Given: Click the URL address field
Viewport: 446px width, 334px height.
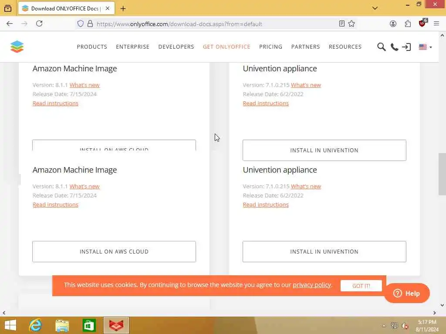Looking at the screenshot, I should [x=179, y=24].
